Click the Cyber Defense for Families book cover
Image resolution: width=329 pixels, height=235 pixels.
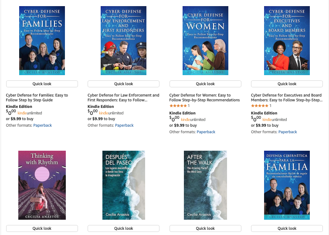point(42,41)
